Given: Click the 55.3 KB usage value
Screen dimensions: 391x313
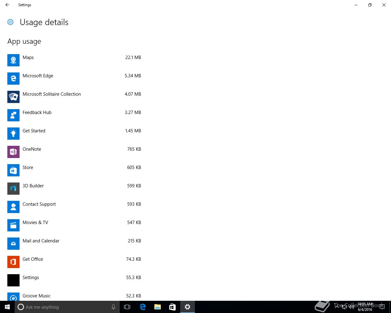Looking at the screenshot, I should tap(133, 278).
